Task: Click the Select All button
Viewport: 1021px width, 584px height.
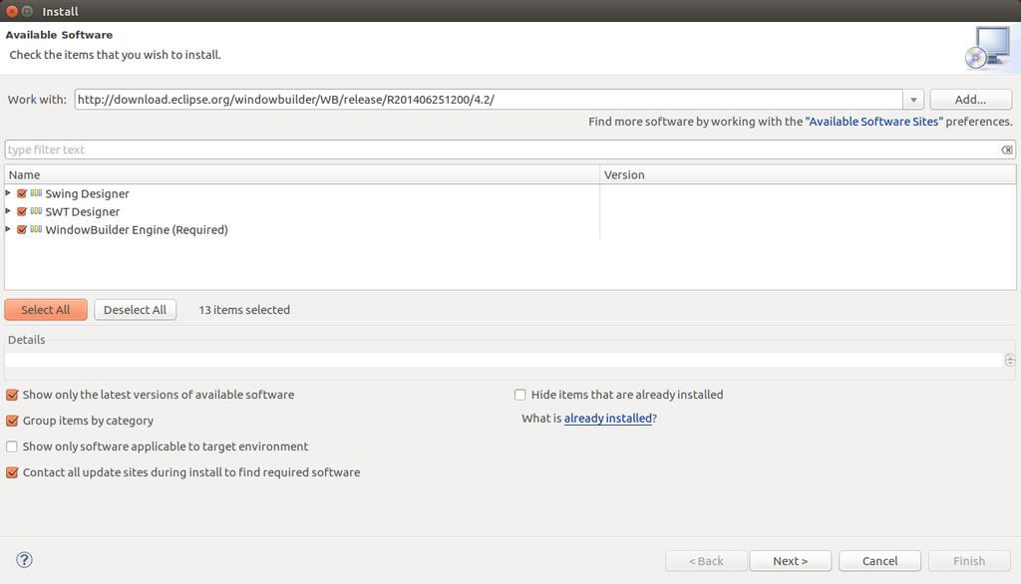Action: [46, 310]
